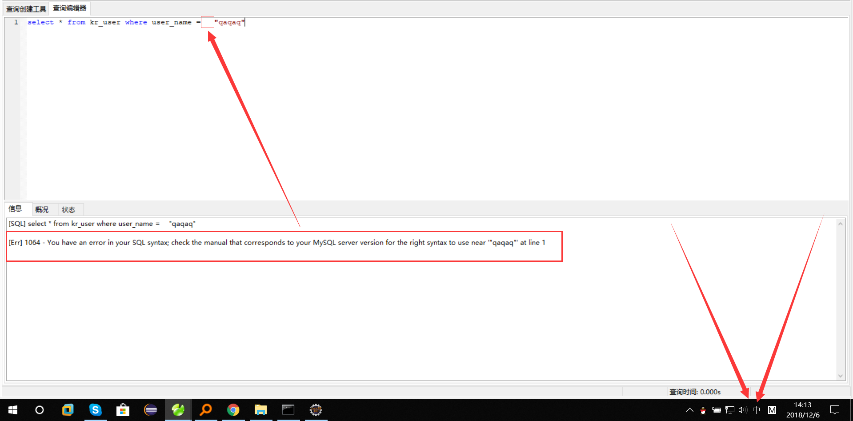Viewport: 853px width, 421px height.
Task: Toggle the Chinese input method indicator
Action: (x=757, y=410)
